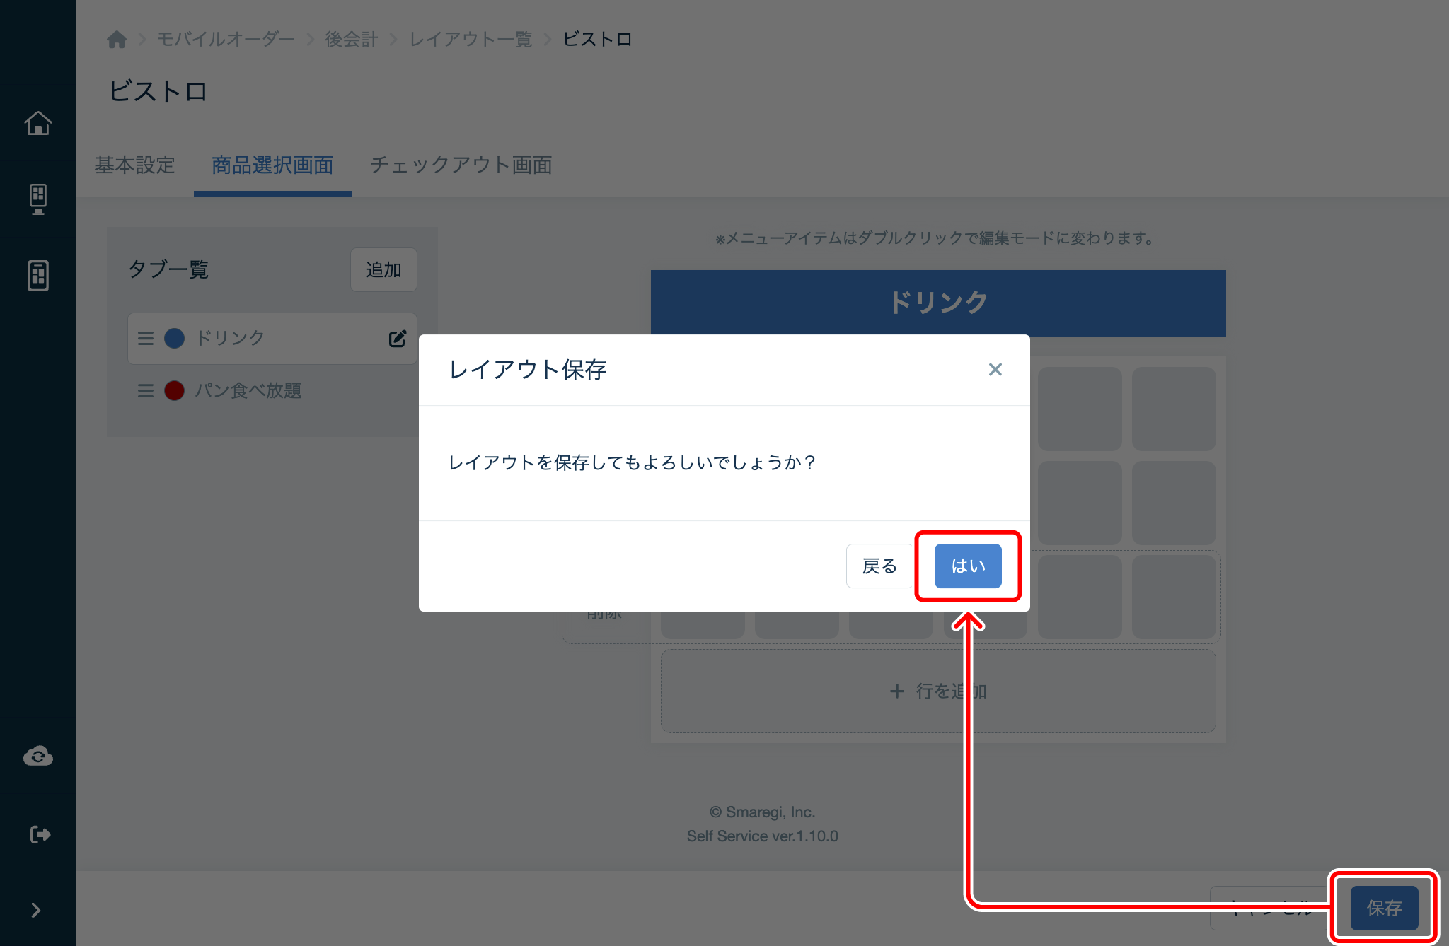Expand the sidebar using the chevron arrow
The height and width of the screenshot is (946, 1449).
(x=37, y=910)
